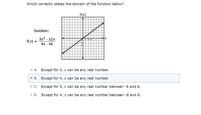Choose radio button for option C
Viewport: 201px width, 115px height.
click(31, 86)
